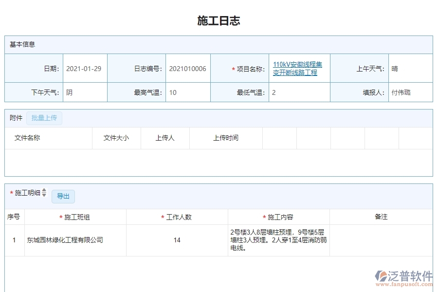This screenshot has width=438, height=292.
Task: Open the 110kV安徽线程集变开断线路工程 project link
Action: (x=297, y=68)
